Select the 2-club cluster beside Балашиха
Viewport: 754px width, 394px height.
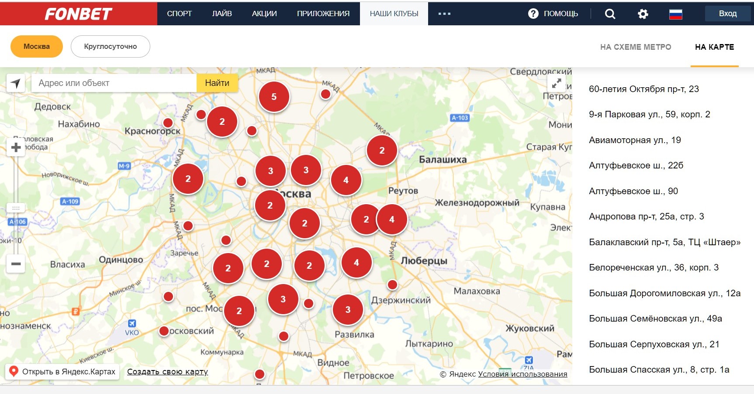tap(382, 151)
